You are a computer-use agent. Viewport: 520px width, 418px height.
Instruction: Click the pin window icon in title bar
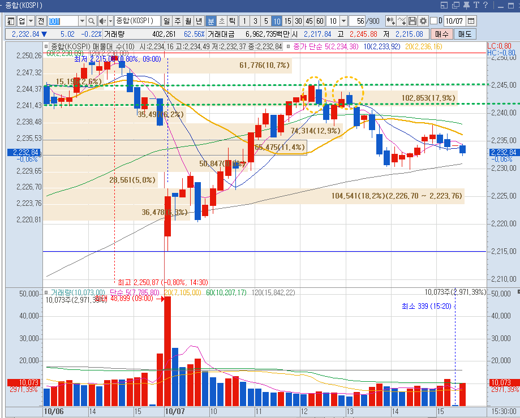coord(467,5)
